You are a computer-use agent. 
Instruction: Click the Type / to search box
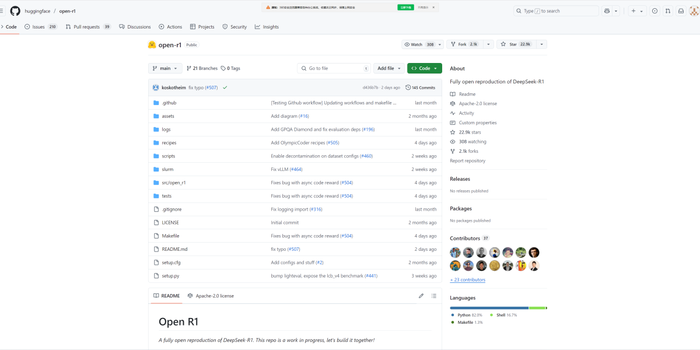(x=556, y=11)
